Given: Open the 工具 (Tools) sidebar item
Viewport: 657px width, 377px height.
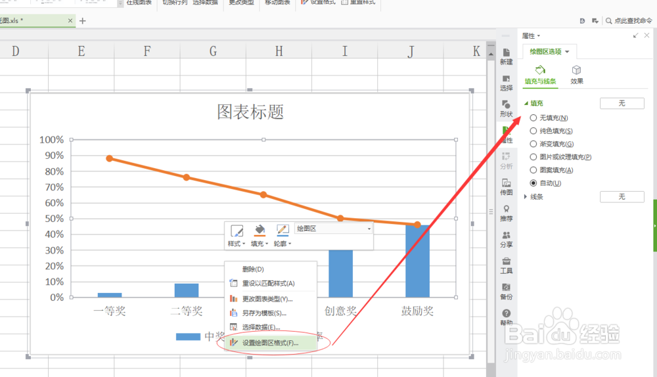Looking at the screenshot, I should pos(506,265).
